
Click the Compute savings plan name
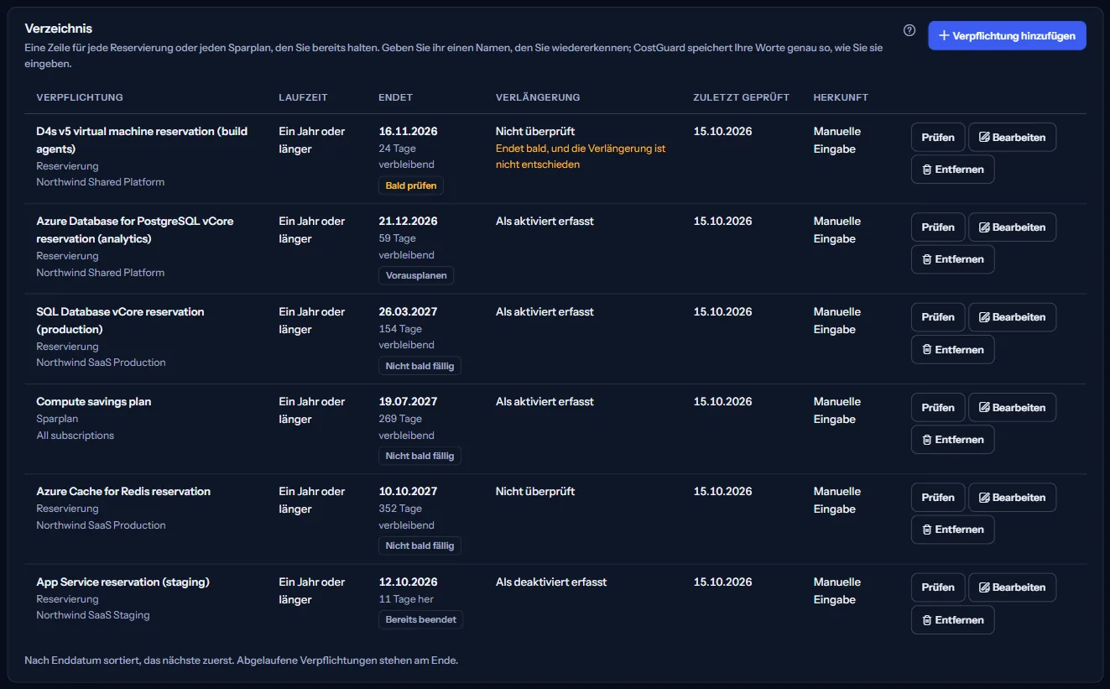pyautogui.click(x=94, y=402)
